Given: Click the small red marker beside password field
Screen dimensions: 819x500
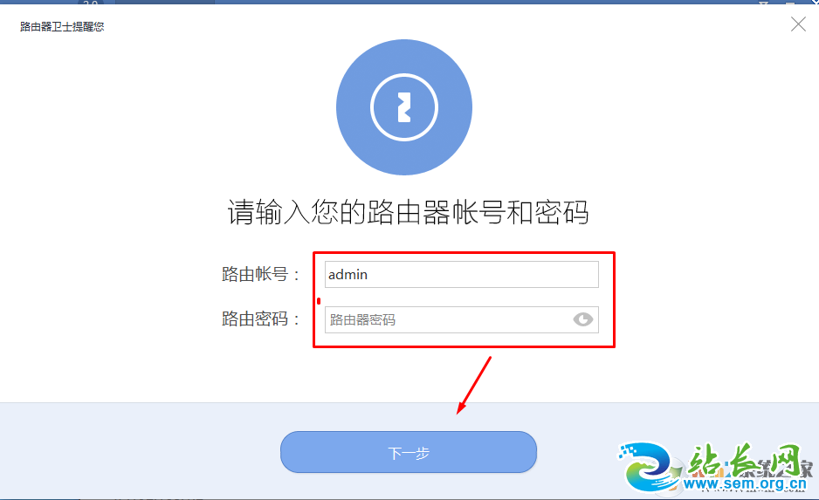Looking at the screenshot, I should tap(319, 301).
